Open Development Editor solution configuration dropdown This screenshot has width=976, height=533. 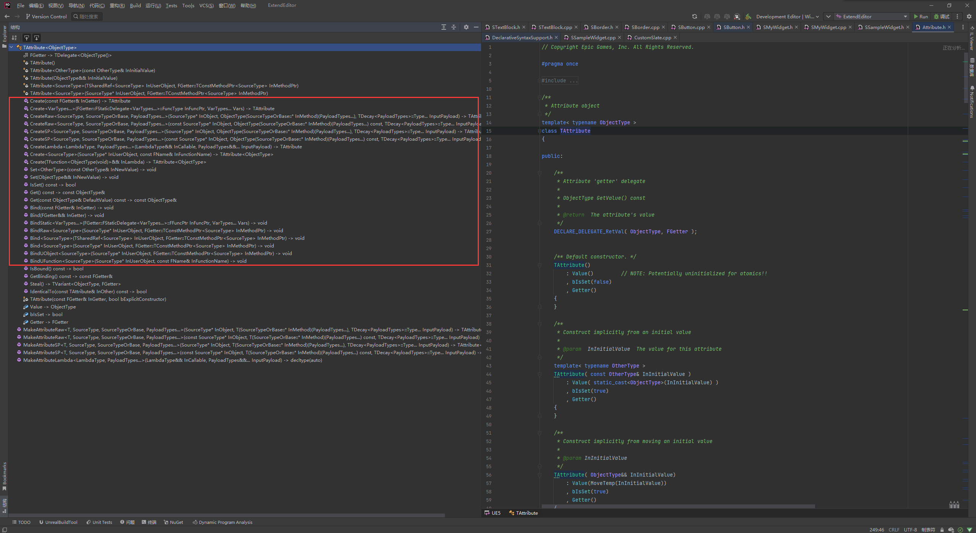coord(787,16)
